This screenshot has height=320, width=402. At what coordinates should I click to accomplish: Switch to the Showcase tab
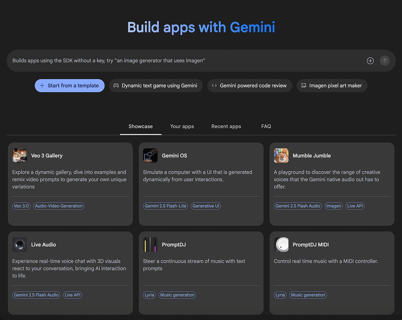click(141, 126)
